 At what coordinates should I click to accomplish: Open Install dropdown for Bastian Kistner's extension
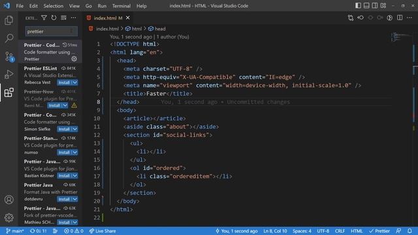point(75,176)
